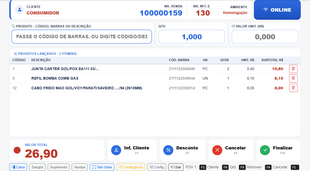Viewport: 310px width, 171px height.
Task: Click the F8 Qtd shortcut hint
Action: 229,167
